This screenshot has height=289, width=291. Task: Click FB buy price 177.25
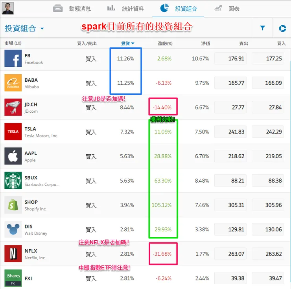(x=268, y=59)
